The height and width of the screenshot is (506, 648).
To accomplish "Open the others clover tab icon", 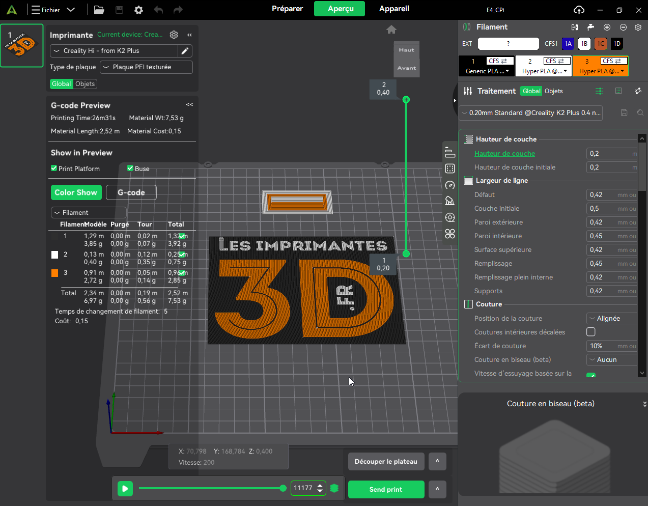I will [x=450, y=234].
